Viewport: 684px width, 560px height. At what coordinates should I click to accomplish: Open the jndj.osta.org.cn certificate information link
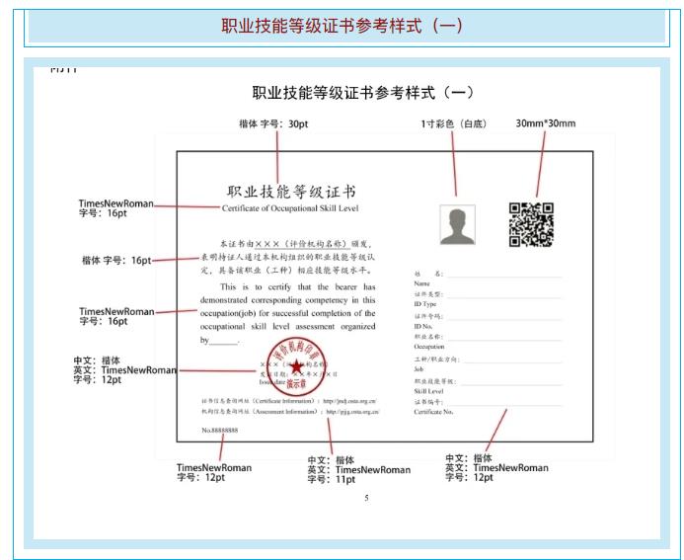350,403
